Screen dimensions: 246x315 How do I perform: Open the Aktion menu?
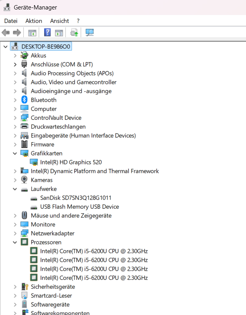coord(34,21)
